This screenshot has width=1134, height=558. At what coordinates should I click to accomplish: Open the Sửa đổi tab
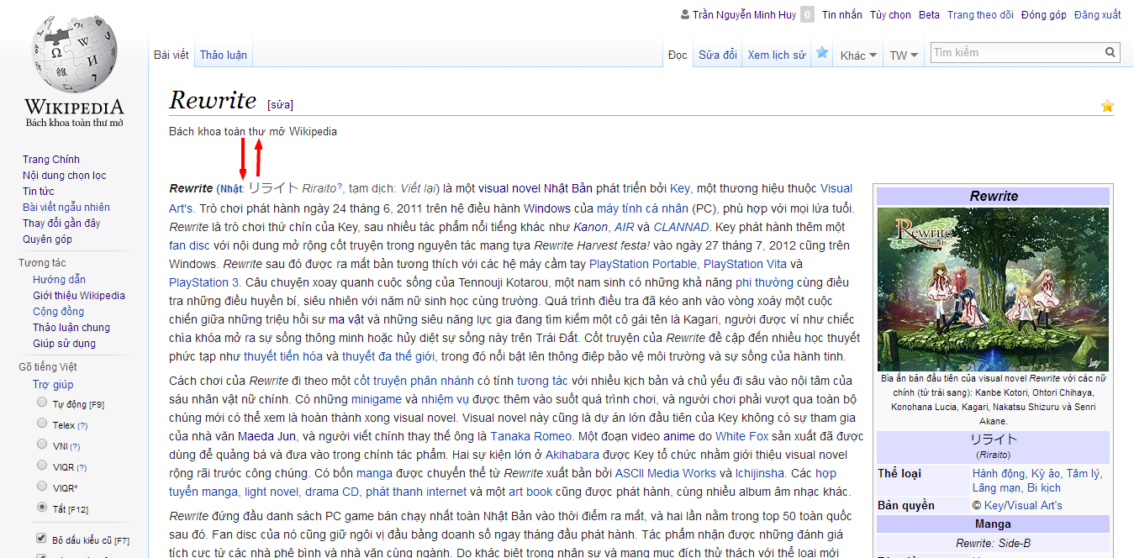pos(718,55)
